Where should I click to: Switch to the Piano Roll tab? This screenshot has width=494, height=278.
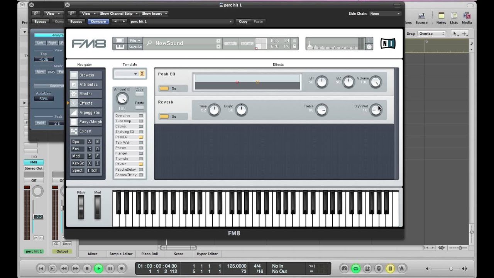pyautogui.click(x=149, y=254)
